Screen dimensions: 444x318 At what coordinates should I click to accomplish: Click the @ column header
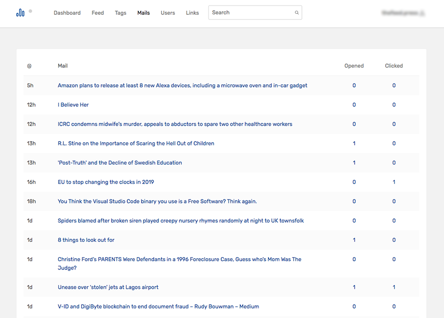tap(29, 66)
